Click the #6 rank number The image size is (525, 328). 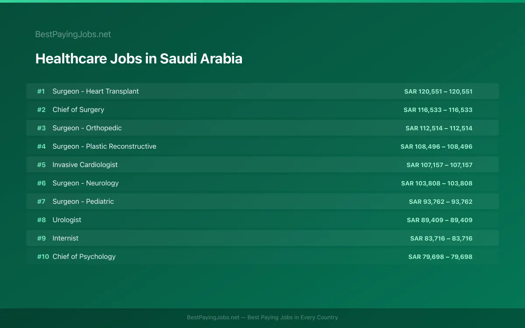[41, 183]
